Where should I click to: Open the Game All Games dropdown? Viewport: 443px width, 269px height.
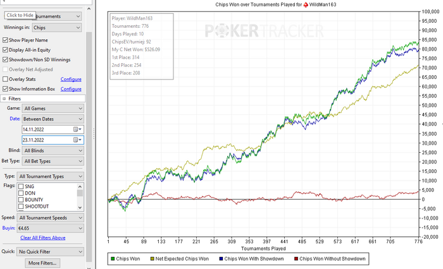tap(53, 108)
